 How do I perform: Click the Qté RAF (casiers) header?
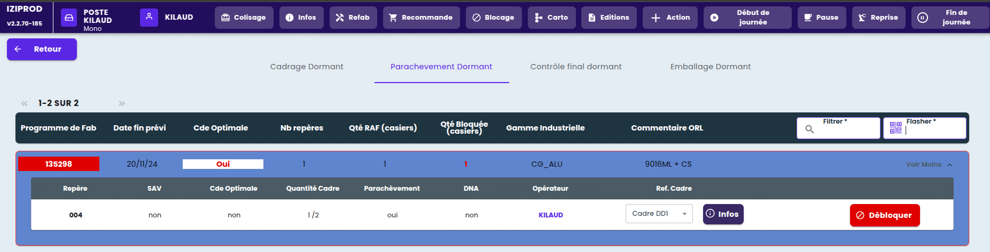[383, 128]
